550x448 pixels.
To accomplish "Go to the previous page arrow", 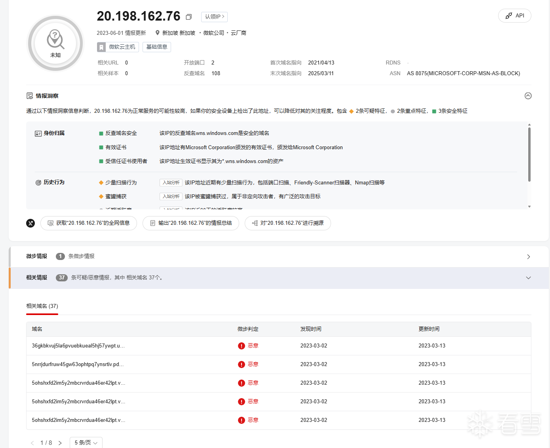I will pyautogui.click(x=32, y=443).
